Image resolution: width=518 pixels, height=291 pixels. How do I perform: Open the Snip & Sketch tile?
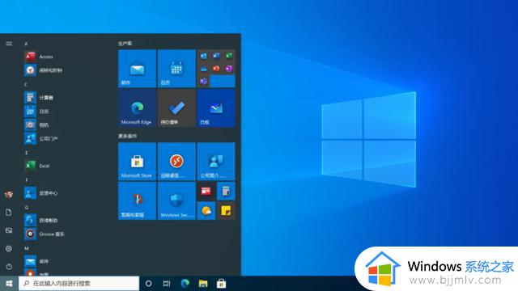[x=137, y=200]
